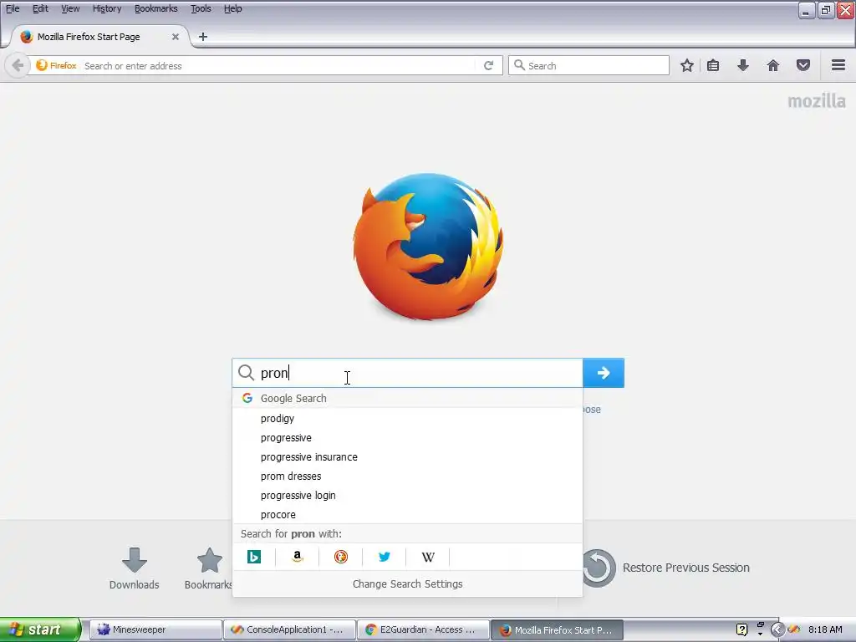The image size is (856, 642).
Task: Open Downloads from start page shortcuts
Action: (135, 568)
